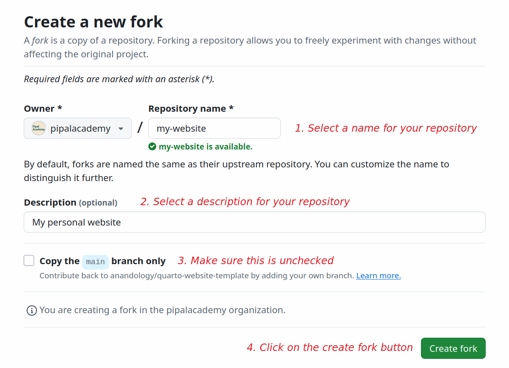Image resolution: width=509 pixels, height=368 pixels.
Task: Focus the Description text field
Action: pyautogui.click(x=255, y=222)
